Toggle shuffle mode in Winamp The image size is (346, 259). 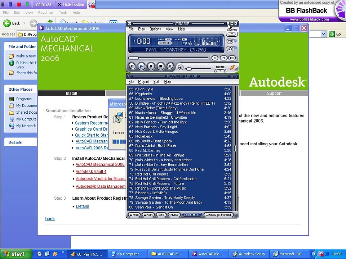coord(230,49)
